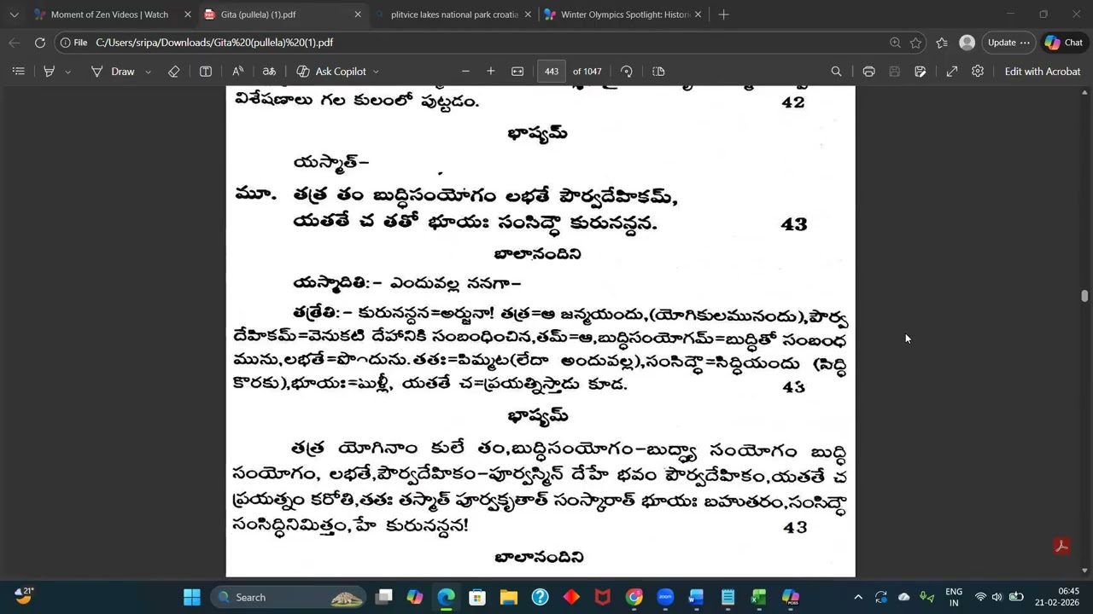Image resolution: width=1093 pixels, height=614 pixels.
Task: Expand the Highlight tool options arrow
Action: click(x=68, y=72)
